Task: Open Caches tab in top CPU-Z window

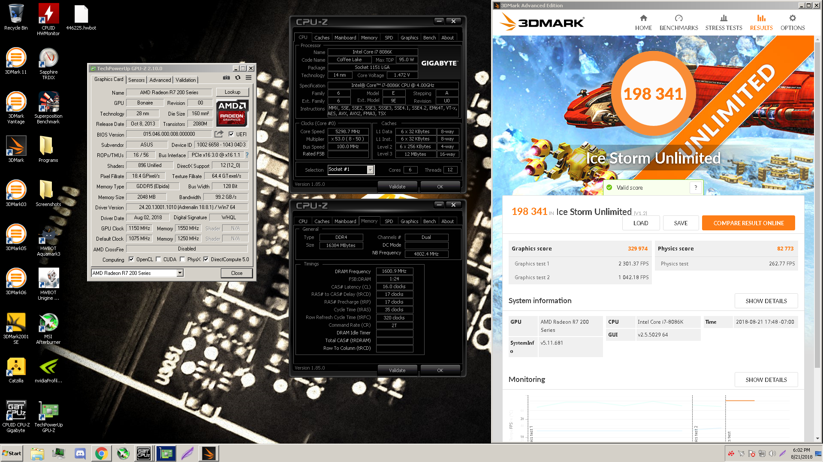Action: pyautogui.click(x=322, y=38)
